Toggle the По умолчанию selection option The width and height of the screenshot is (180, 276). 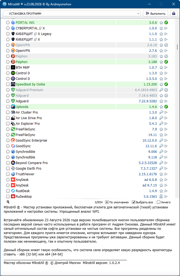(117, 202)
